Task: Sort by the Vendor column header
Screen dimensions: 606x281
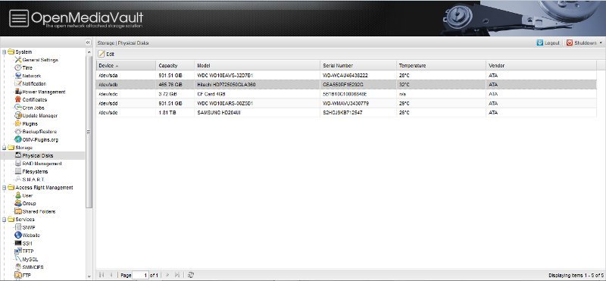Action: [541, 66]
